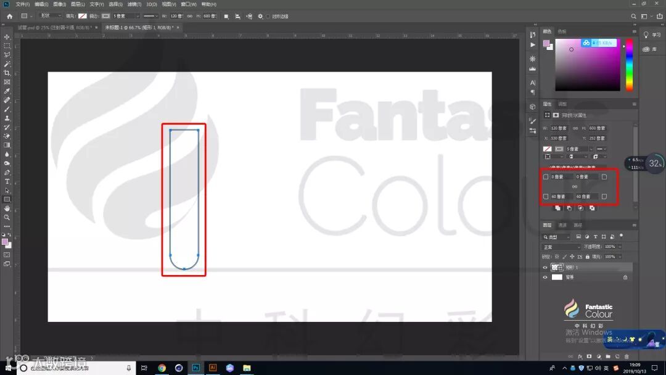Click width field in options bar
Image resolution: width=666 pixels, height=375 pixels.
point(176,16)
